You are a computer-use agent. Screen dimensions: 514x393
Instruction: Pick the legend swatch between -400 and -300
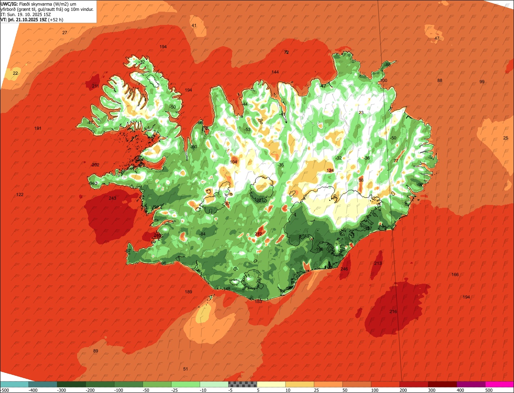(43, 385)
